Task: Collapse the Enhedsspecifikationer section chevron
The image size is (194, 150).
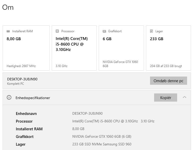Action: pos(185,97)
